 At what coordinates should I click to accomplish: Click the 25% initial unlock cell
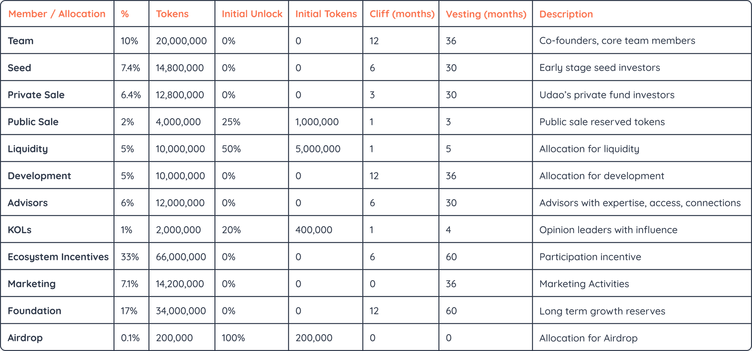coord(231,122)
